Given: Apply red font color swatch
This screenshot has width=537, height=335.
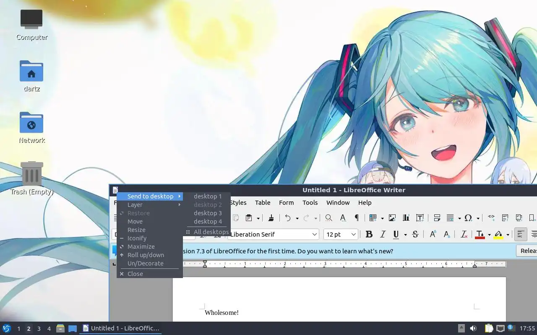Looking at the screenshot, I should [480, 234].
